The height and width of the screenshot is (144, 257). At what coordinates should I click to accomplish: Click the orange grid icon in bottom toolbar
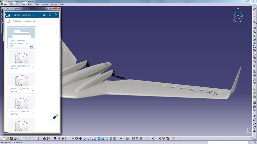coord(174,138)
